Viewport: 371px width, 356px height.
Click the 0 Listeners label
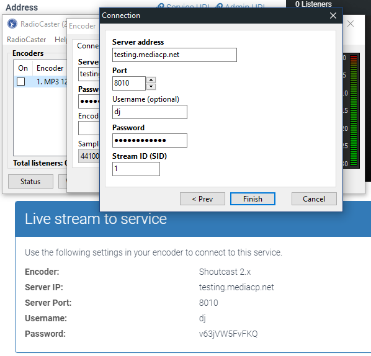tap(313, 4)
